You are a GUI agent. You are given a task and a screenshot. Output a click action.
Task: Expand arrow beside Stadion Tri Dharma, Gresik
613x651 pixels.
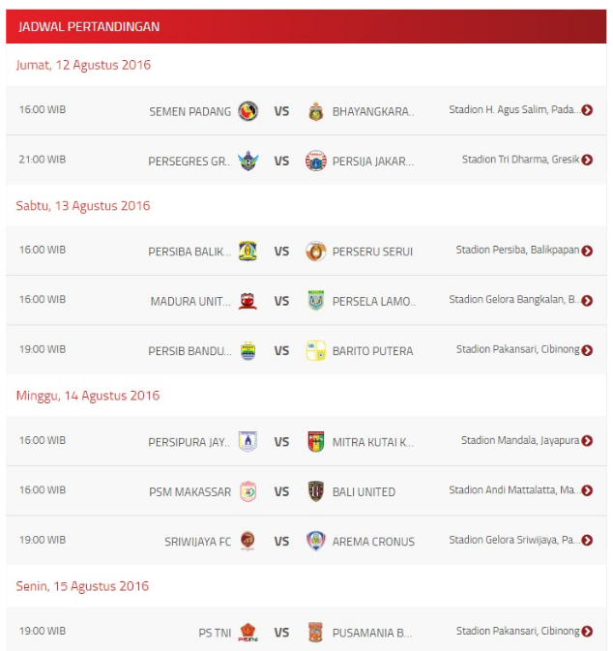587,160
